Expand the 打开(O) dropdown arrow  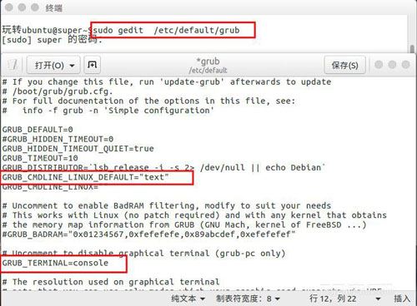pos(72,66)
